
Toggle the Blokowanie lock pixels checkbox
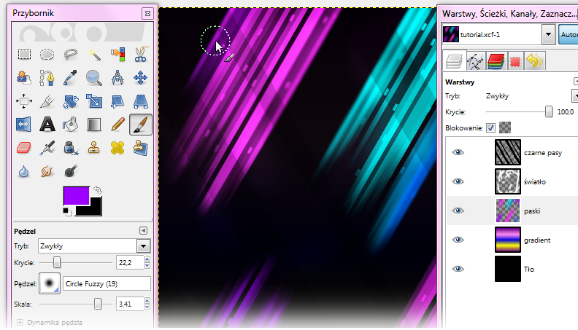click(490, 127)
